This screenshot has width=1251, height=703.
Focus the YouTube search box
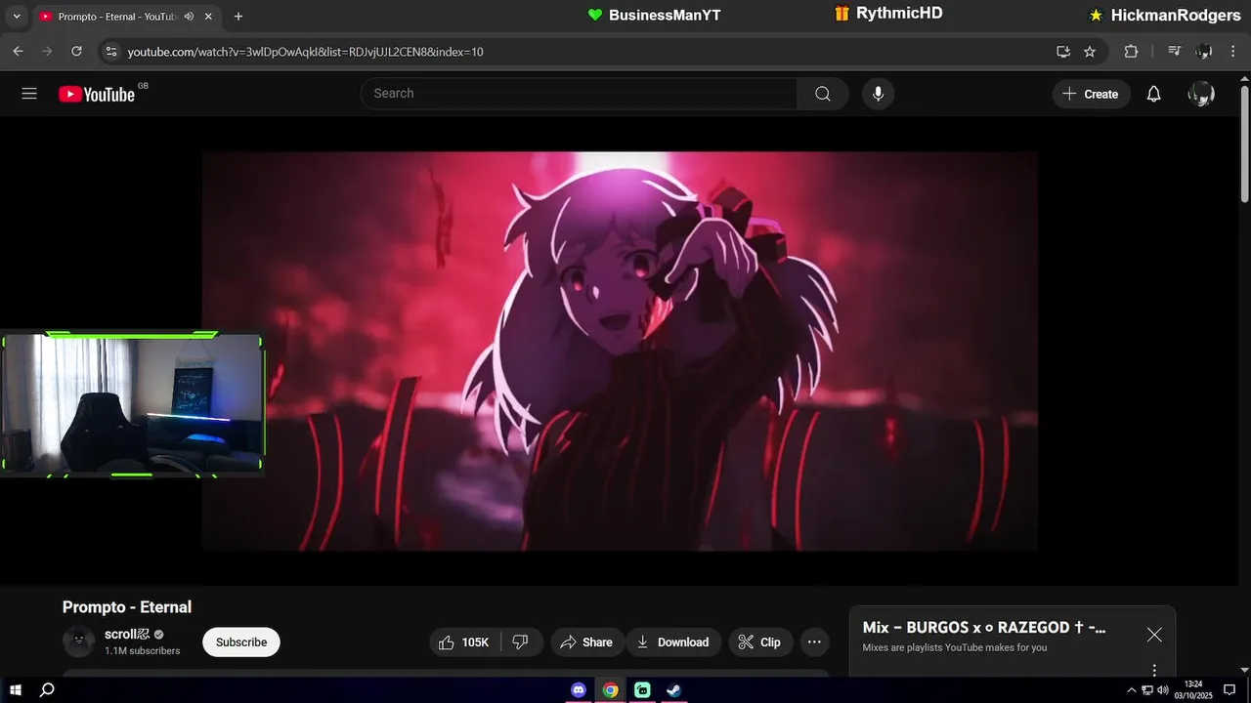(579, 94)
